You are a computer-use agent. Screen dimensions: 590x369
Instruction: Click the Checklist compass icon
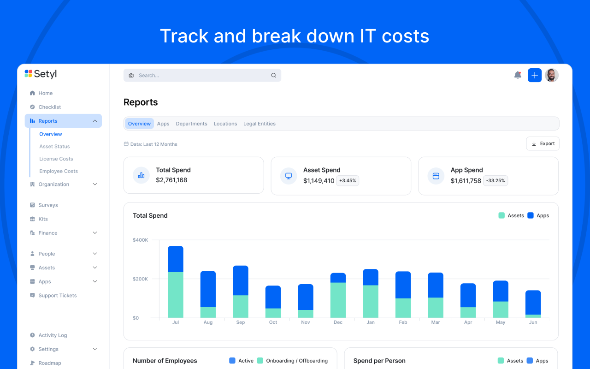pyautogui.click(x=32, y=107)
